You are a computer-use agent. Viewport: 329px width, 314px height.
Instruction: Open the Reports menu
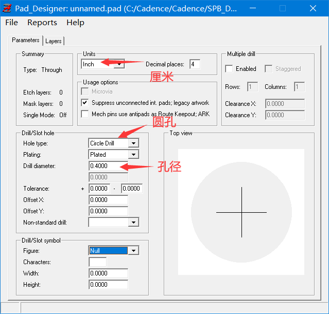point(42,23)
